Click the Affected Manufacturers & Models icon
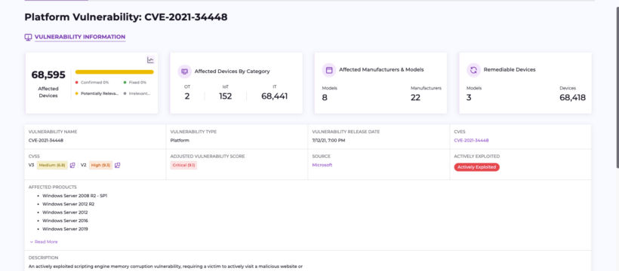The image size is (619, 271). pyautogui.click(x=329, y=70)
